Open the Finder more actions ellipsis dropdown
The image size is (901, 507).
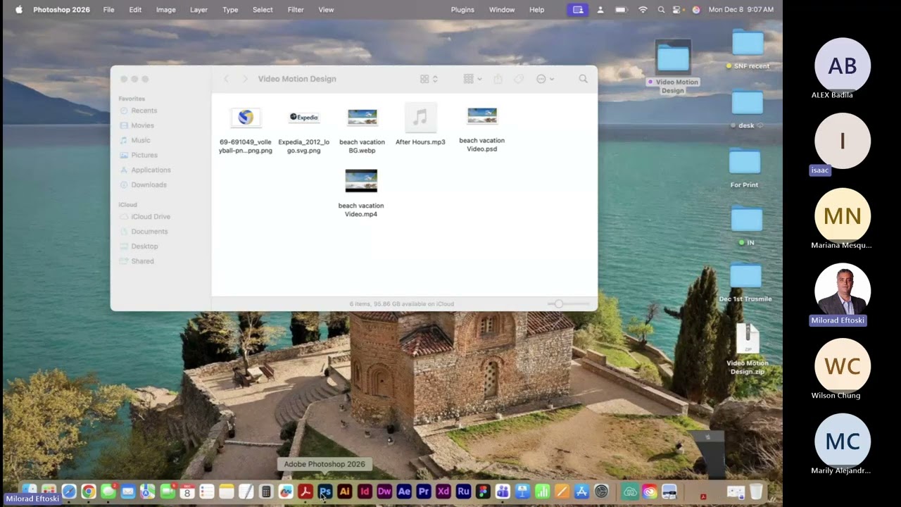tap(545, 79)
